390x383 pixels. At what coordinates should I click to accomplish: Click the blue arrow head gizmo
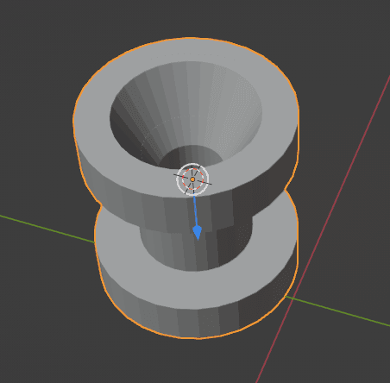pos(198,233)
